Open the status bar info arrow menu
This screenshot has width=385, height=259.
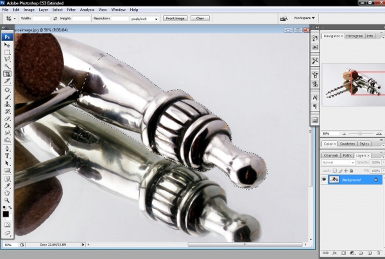(x=83, y=244)
